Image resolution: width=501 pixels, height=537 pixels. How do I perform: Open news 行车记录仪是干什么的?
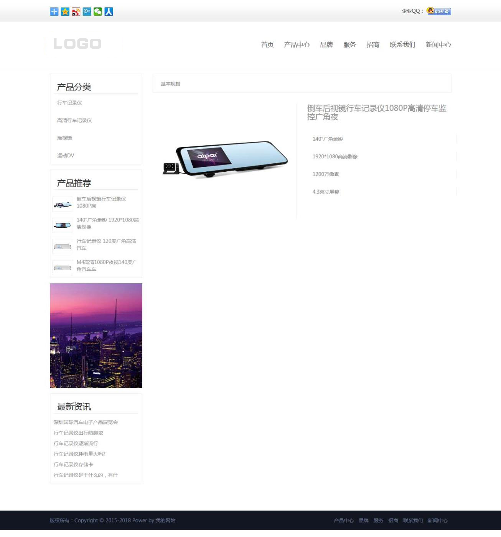click(86, 475)
